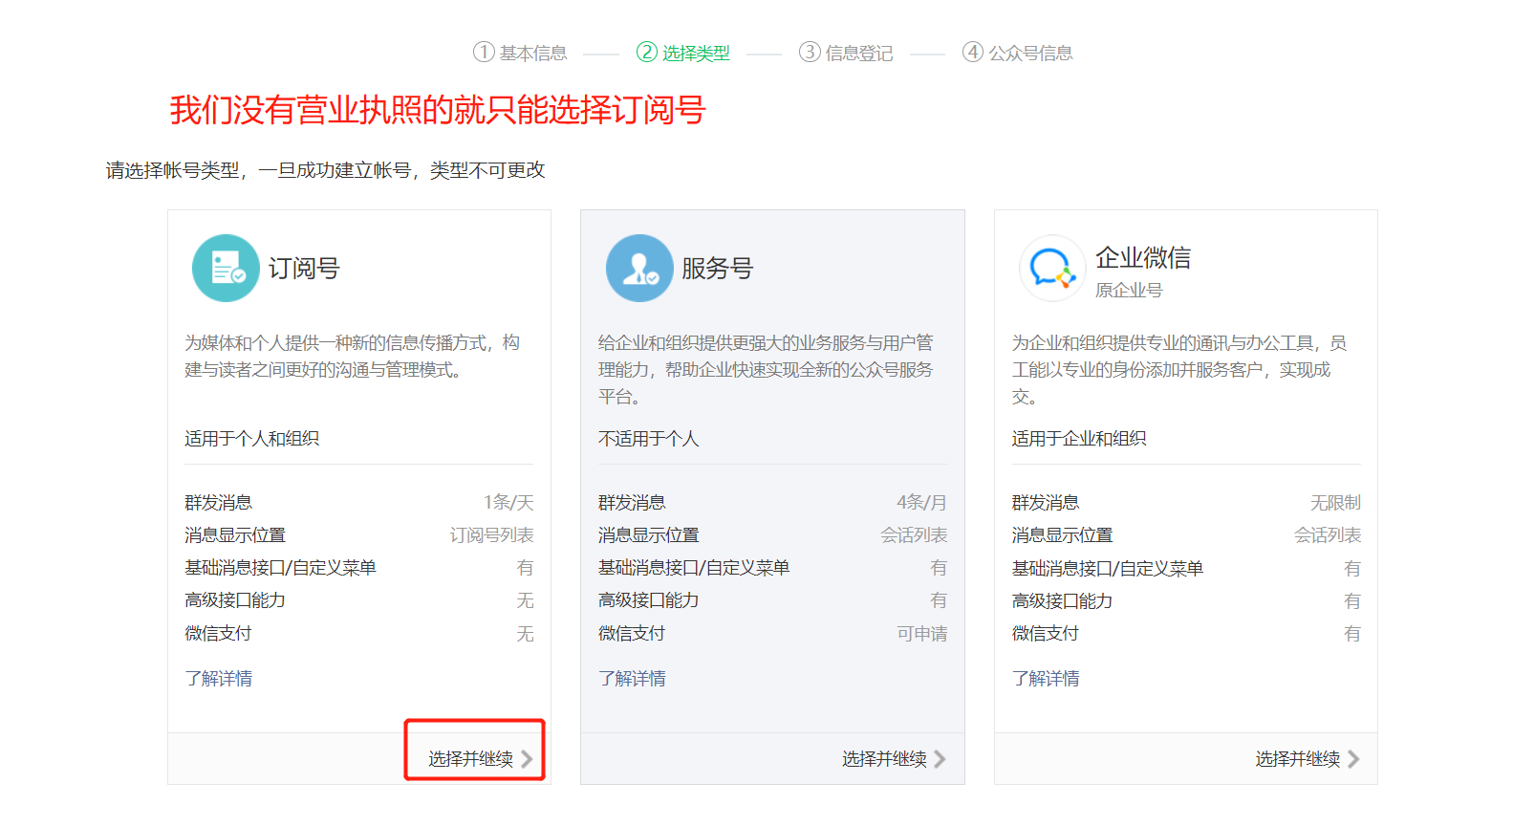Click the 企业微信 description paragraph

[x=1179, y=369]
